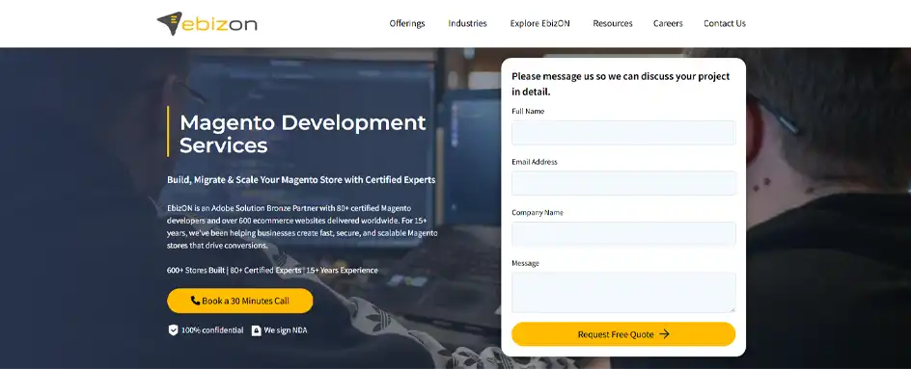Click the Request Free Quote button
Viewport: 911px width, 369px height.
(623, 334)
